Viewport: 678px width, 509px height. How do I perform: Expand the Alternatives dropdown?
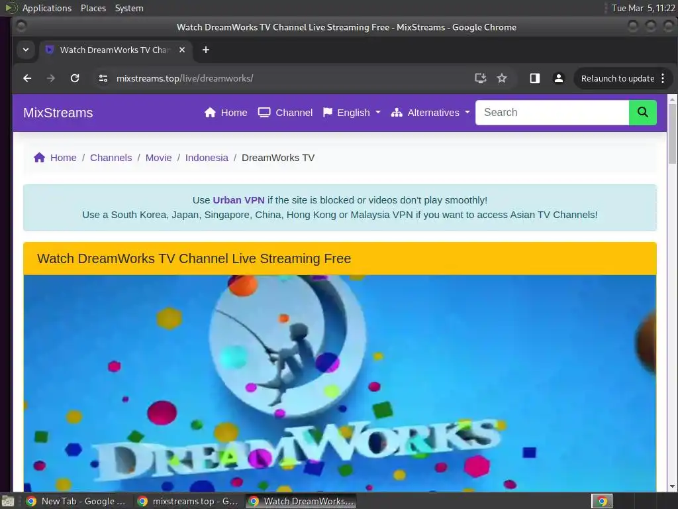pos(430,113)
